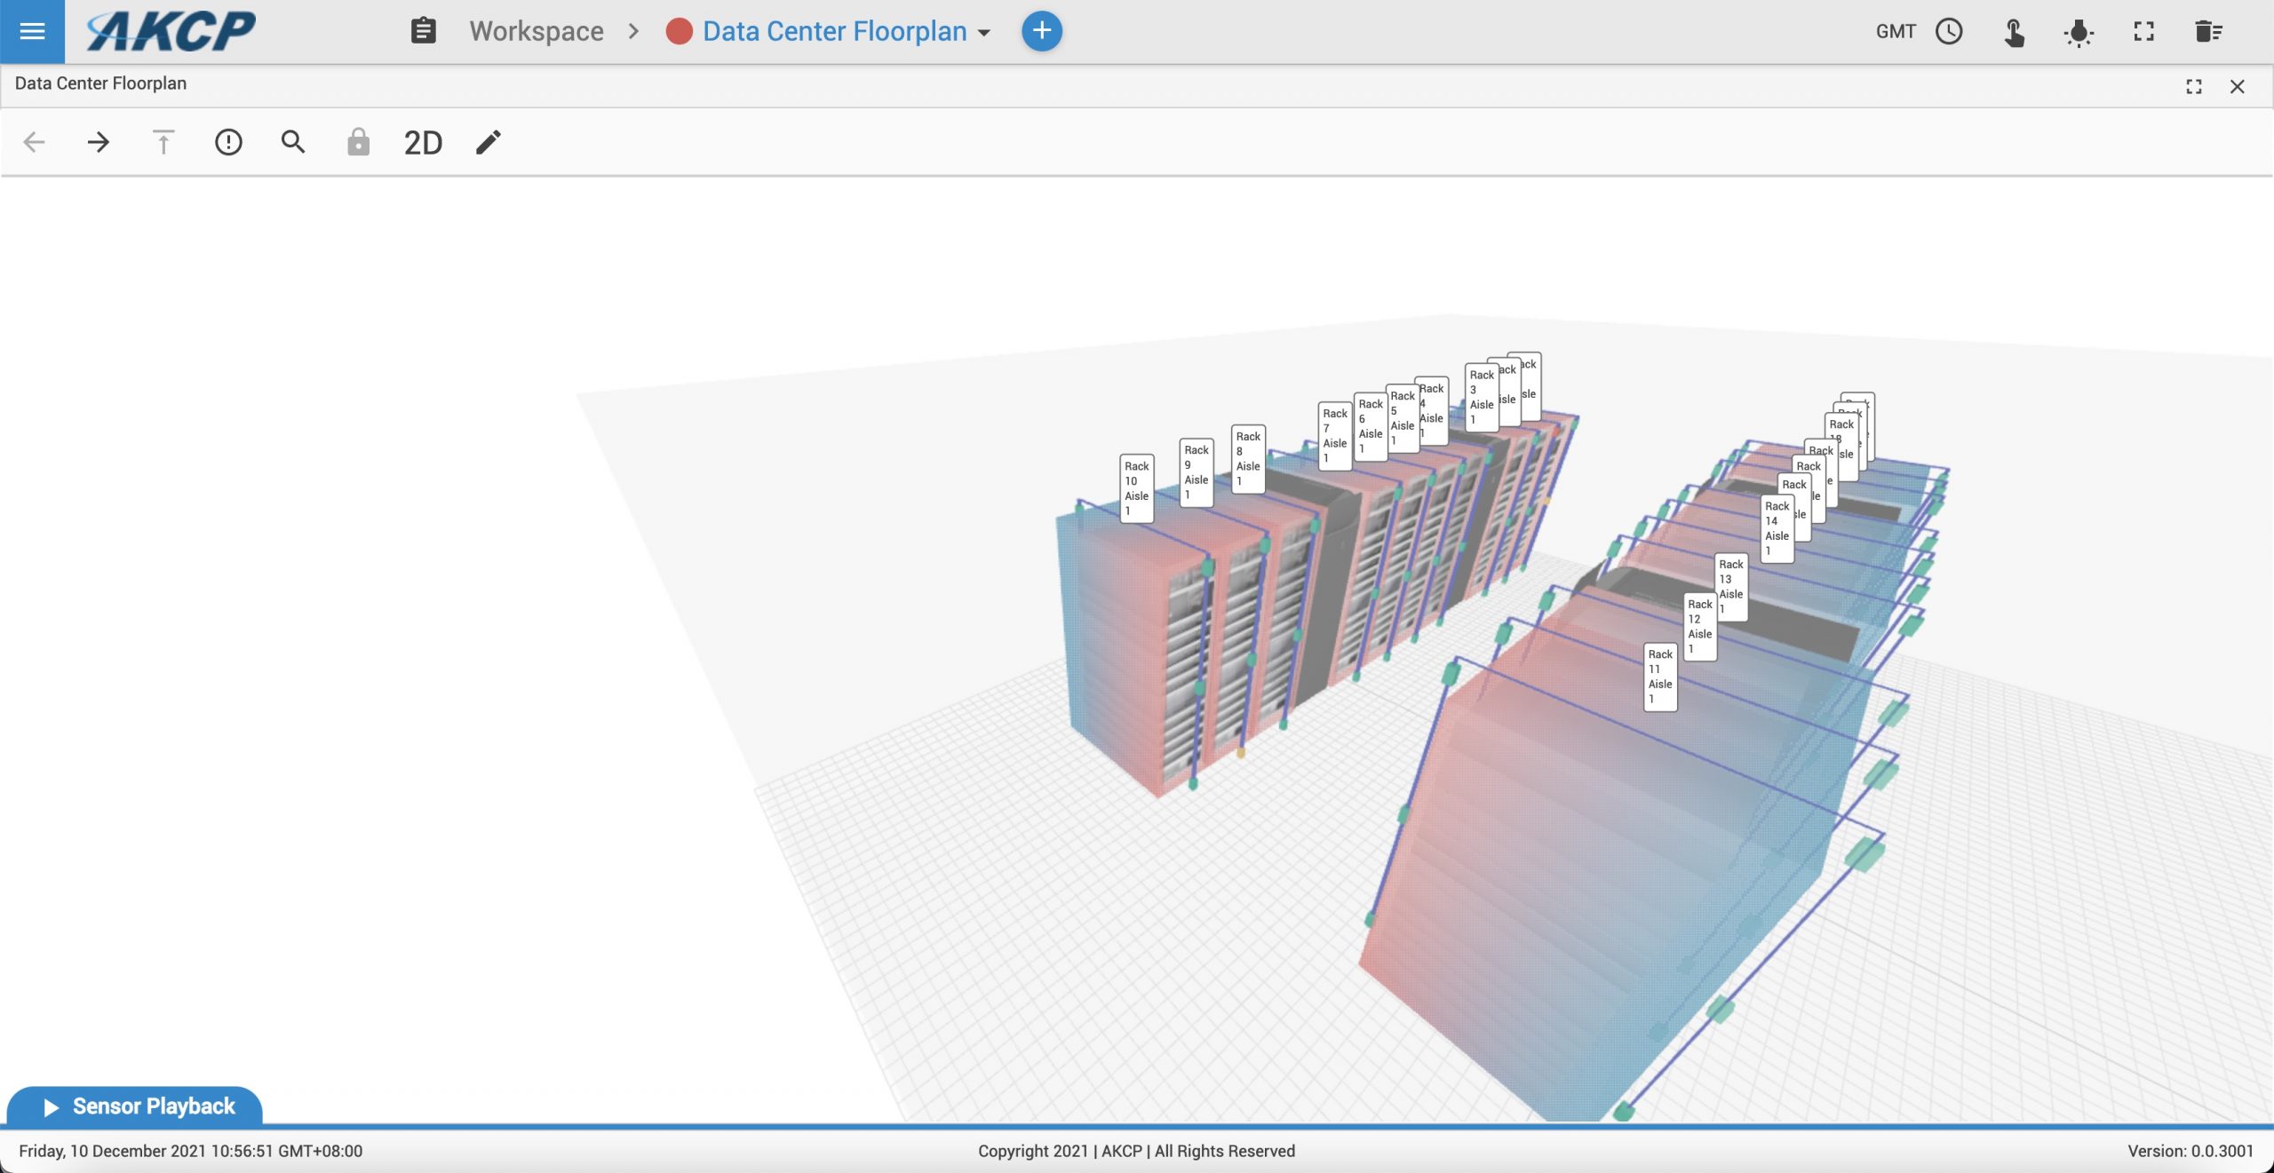The image size is (2274, 1173).
Task: Click the navigate back arrow icon
Action: click(x=33, y=140)
